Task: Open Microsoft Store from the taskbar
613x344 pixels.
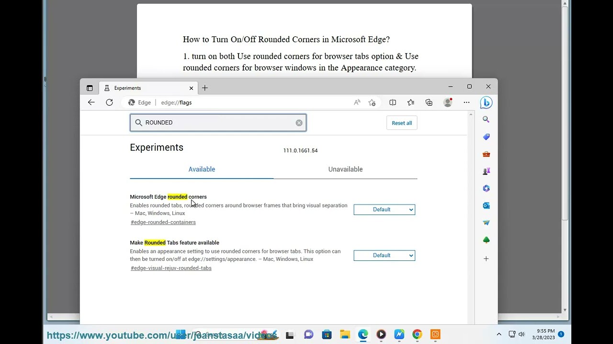Action: 327,334
